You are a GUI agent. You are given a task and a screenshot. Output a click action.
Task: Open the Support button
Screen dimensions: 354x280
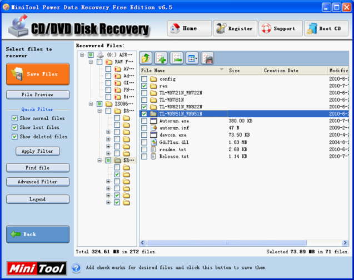pyautogui.click(x=281, y=28)
